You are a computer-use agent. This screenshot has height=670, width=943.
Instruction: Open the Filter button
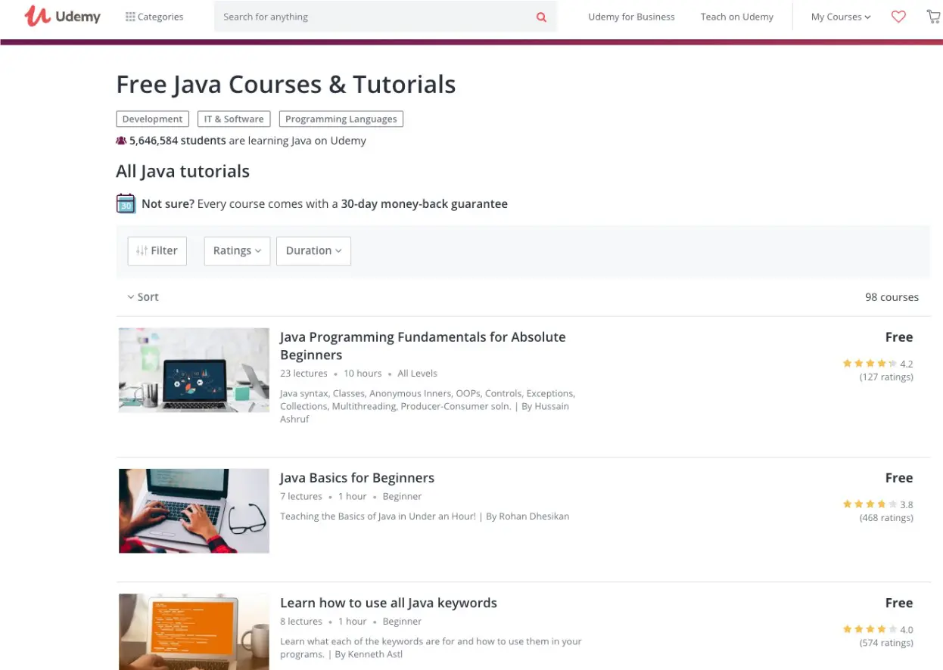157,250
